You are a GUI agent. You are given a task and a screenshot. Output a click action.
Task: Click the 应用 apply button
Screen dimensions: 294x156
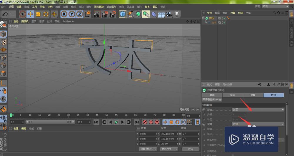click(191, 149)
